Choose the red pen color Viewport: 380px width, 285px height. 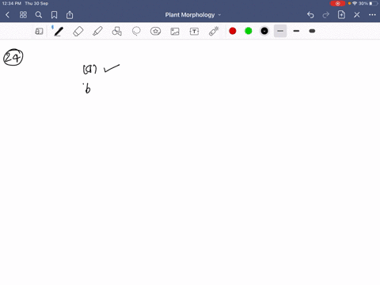tap(233, 31)
